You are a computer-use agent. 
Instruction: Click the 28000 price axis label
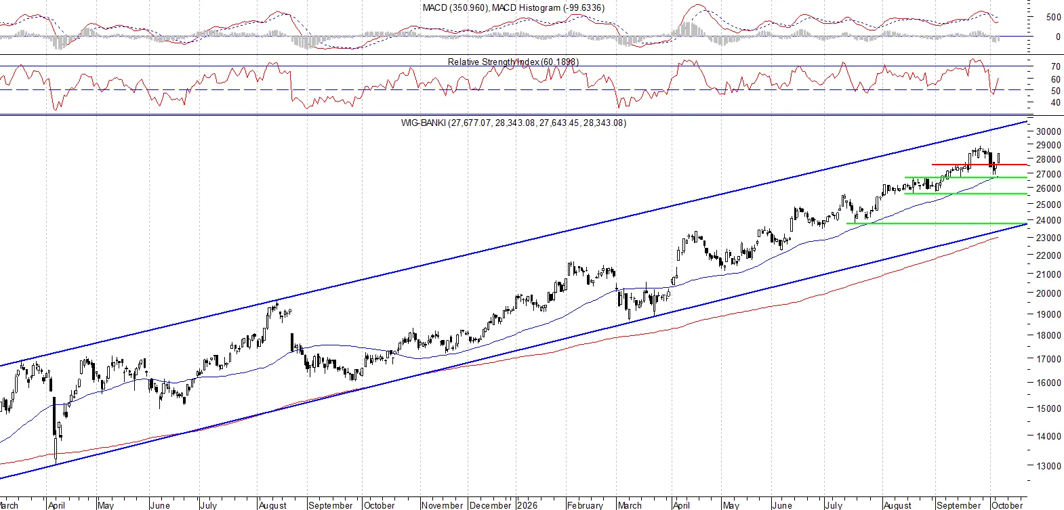1048,160
